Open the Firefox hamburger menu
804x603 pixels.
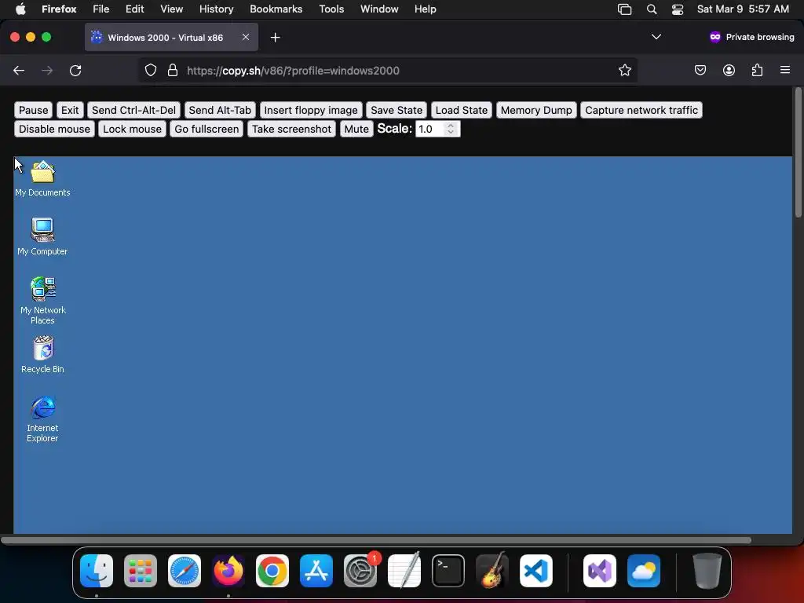click(x=785, y=70)
